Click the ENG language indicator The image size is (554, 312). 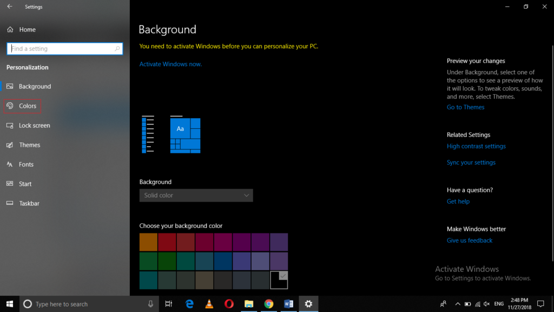498,304
